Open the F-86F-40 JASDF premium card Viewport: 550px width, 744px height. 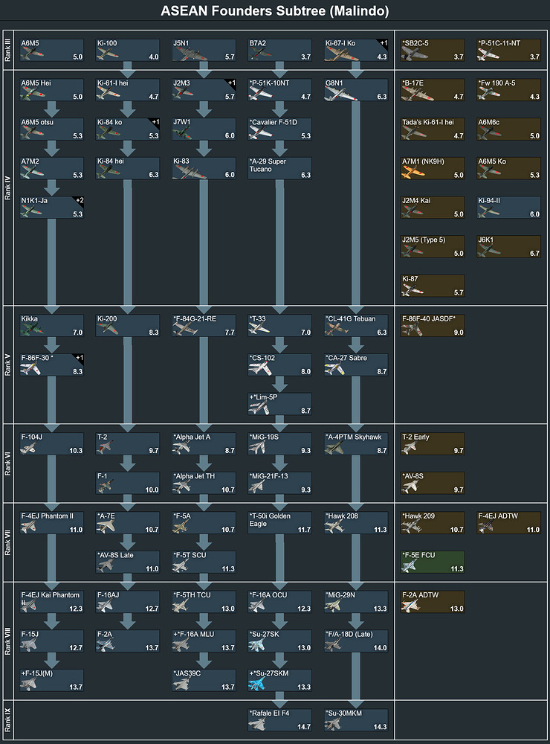pos(433,325)
